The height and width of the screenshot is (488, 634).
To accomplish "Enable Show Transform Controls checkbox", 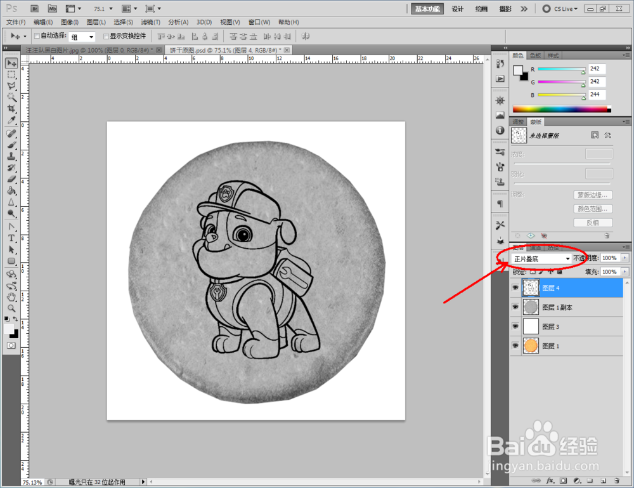I will coord(107,36).
